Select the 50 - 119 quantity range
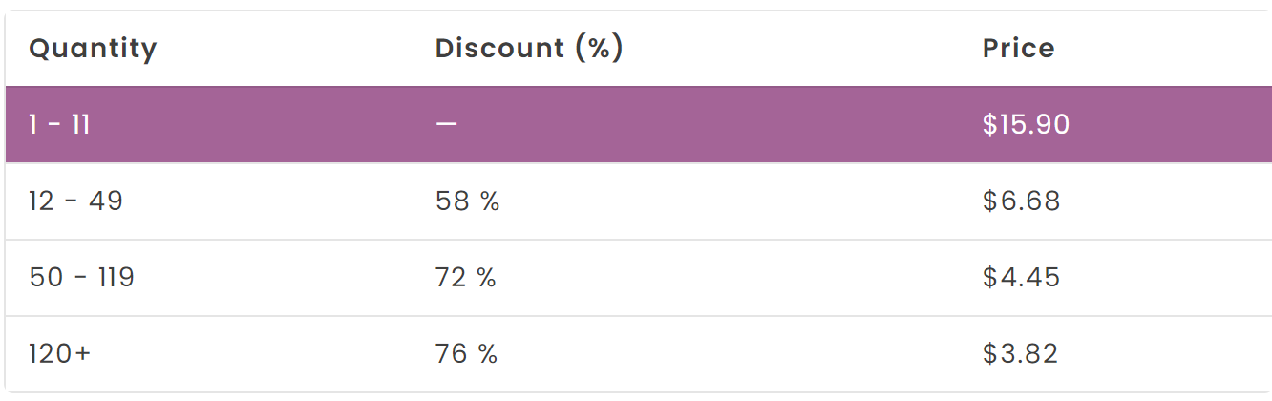The image size is (1272, 401). click(81, 278)
